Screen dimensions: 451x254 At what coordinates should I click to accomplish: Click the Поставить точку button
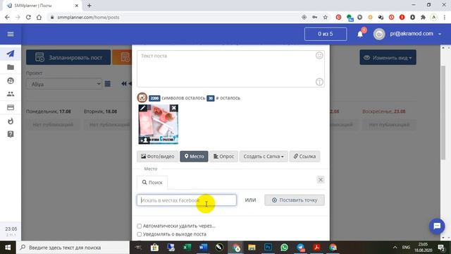pyautogui.click(x=295, y=200)
